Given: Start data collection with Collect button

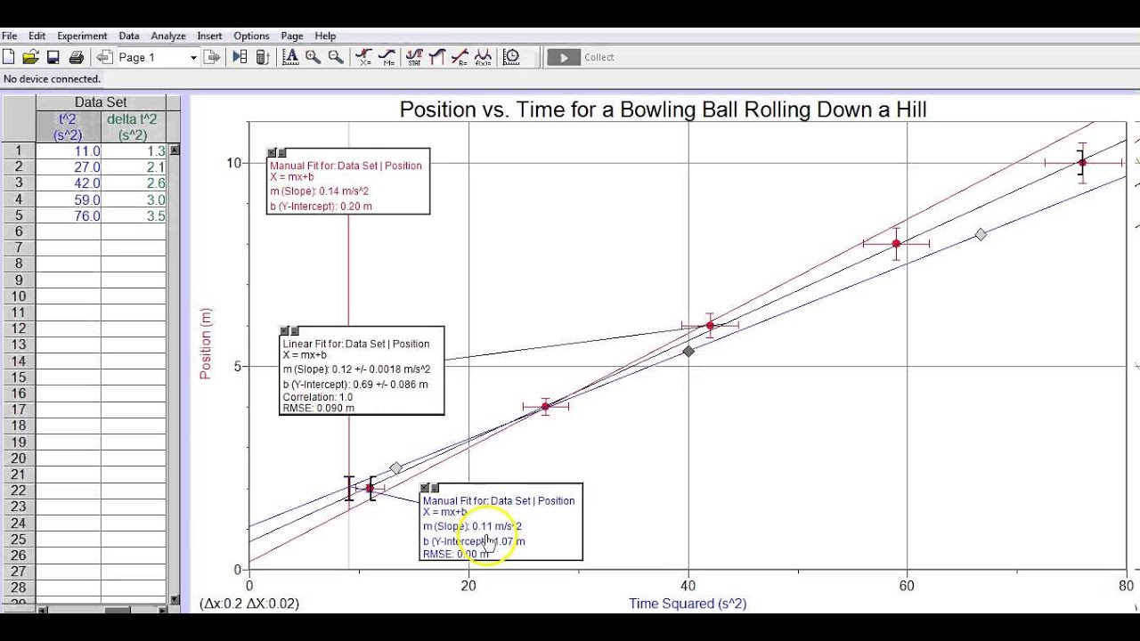Looking at the screenshot, I should tap(581, 57).
